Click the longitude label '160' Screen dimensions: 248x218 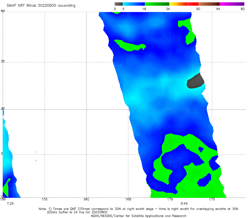(86, 199)
